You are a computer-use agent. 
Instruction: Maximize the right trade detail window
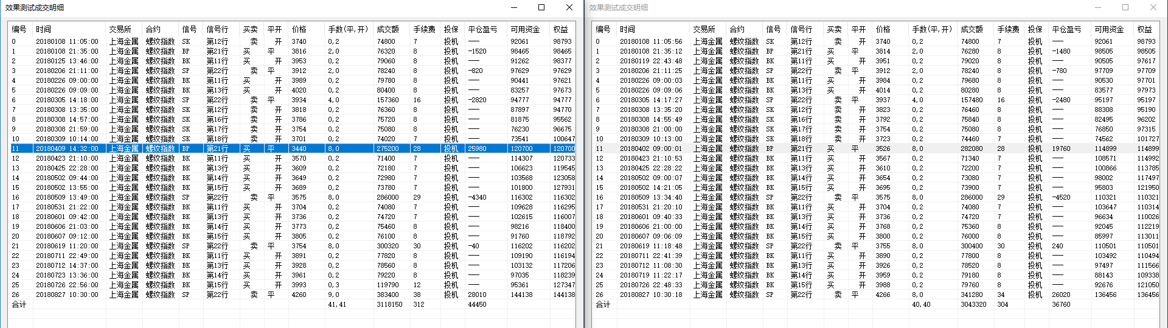point(1125,7)
